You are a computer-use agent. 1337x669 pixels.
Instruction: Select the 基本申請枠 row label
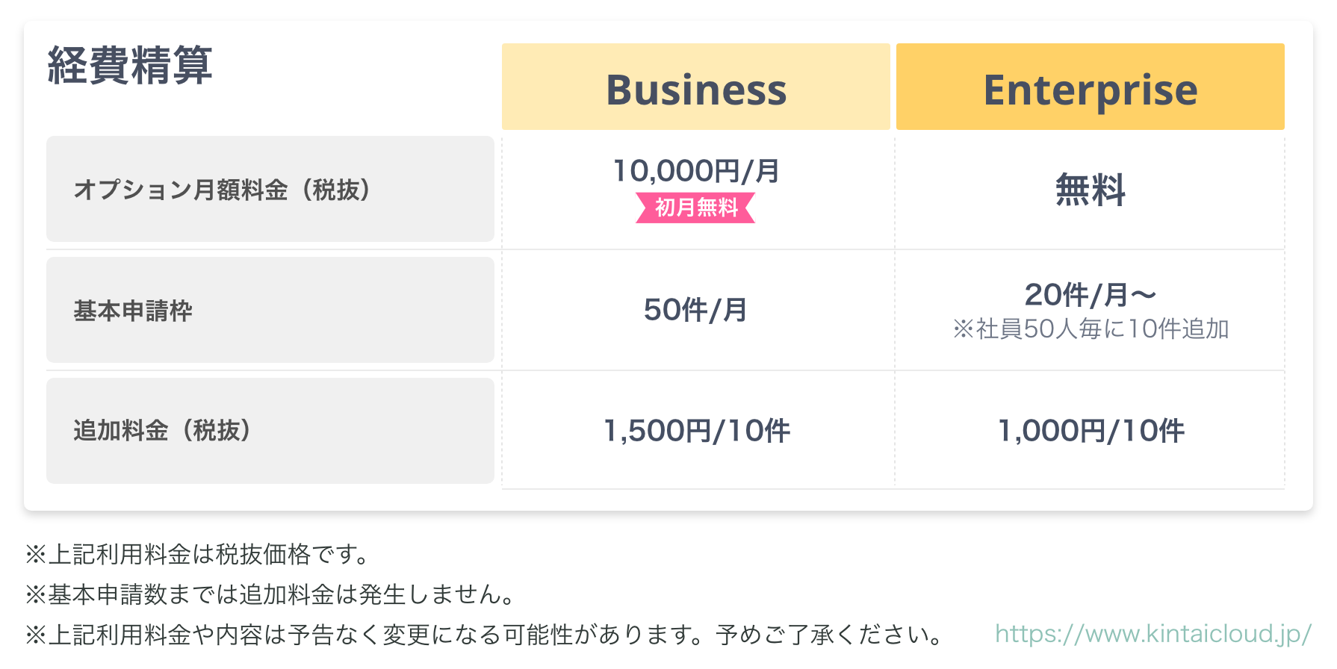(x=133, y=311)
